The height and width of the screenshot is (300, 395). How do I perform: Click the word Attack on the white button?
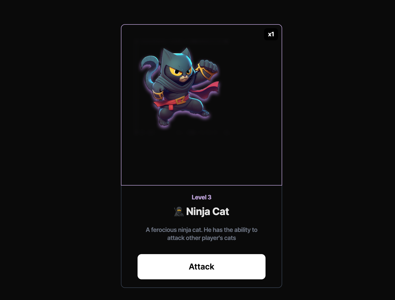[x=202, y=267]
